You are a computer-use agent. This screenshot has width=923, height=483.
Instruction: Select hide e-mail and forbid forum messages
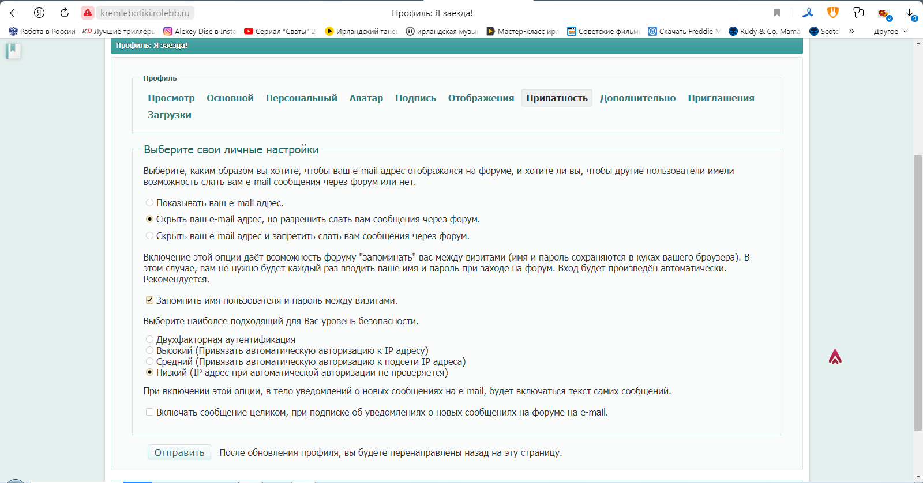149,236
